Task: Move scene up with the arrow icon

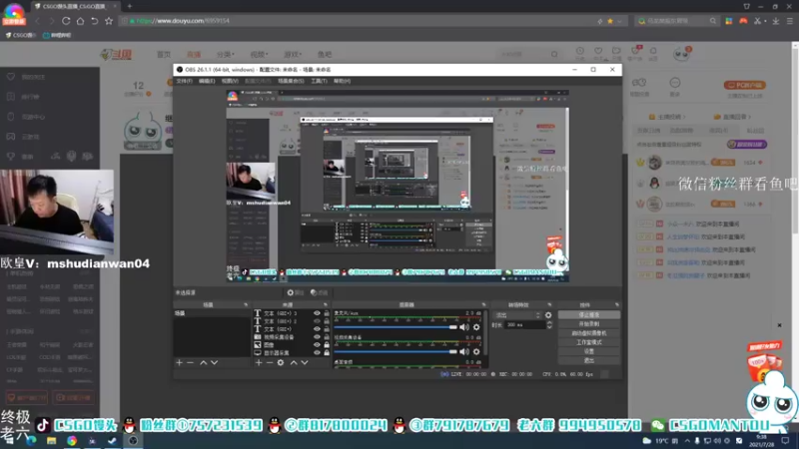Action: [x=204, y=362]
